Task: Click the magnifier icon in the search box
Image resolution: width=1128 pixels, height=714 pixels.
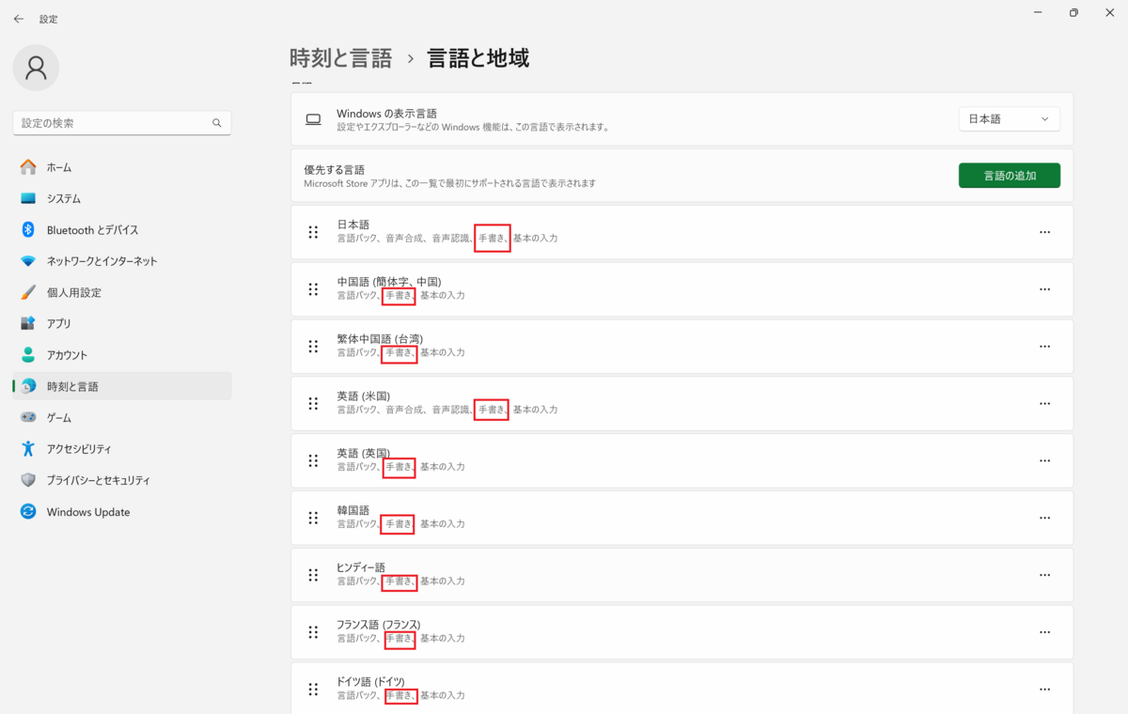Action: (x=217, y=123)
